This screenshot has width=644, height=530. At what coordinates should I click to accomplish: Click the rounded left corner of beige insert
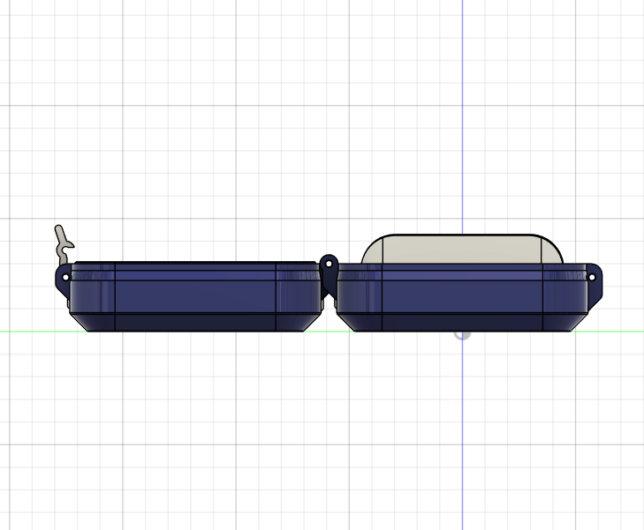[x=371, y=248]
